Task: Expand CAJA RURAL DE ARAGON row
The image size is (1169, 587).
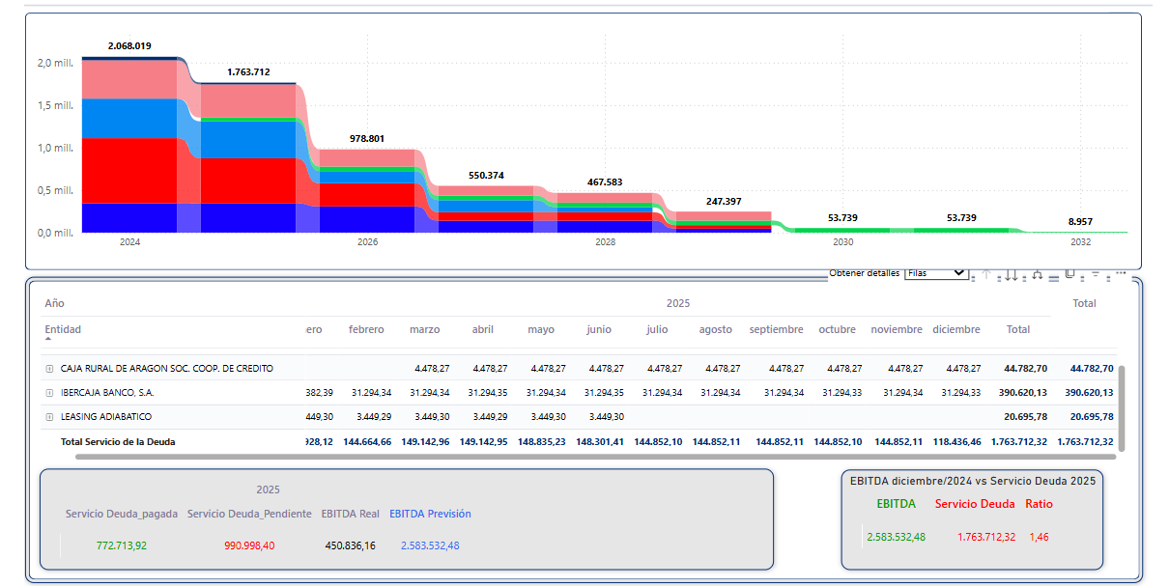Action: coord(49,369)
